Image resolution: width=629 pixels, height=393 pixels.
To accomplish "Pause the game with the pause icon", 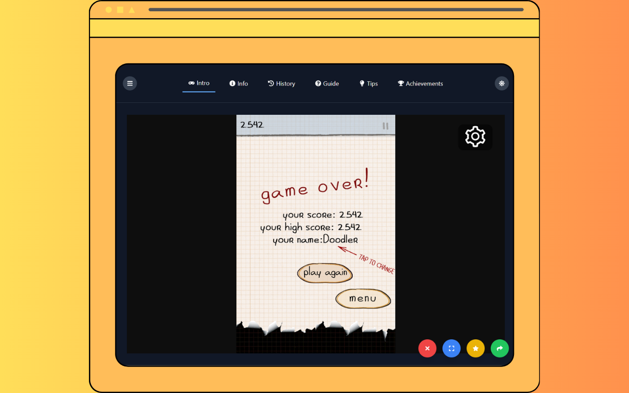I will coord(386,126).
